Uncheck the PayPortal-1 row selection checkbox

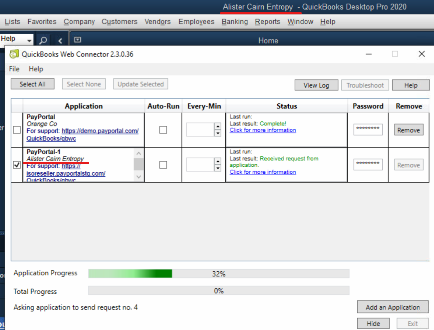pyautogui.click(x=17, y=165)
